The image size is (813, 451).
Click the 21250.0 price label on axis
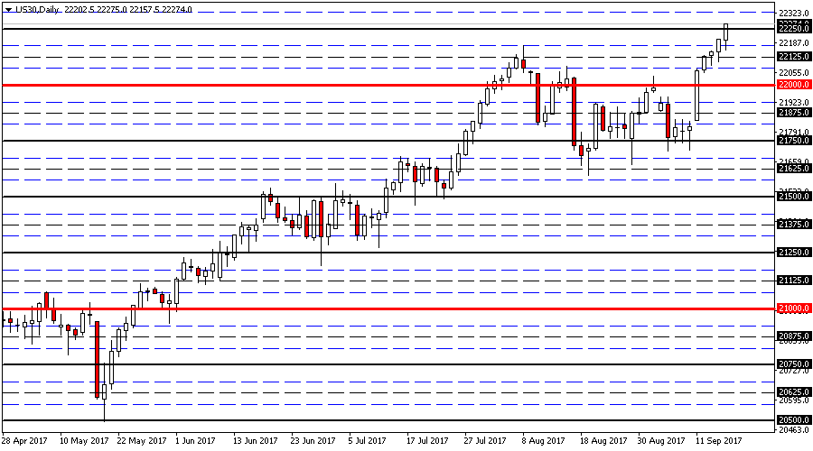[x=792, y=253]
